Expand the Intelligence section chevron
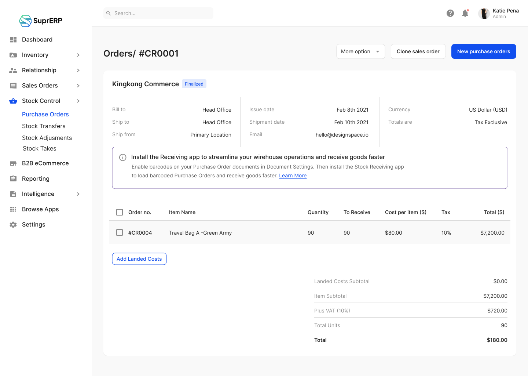 pos(78,194)
